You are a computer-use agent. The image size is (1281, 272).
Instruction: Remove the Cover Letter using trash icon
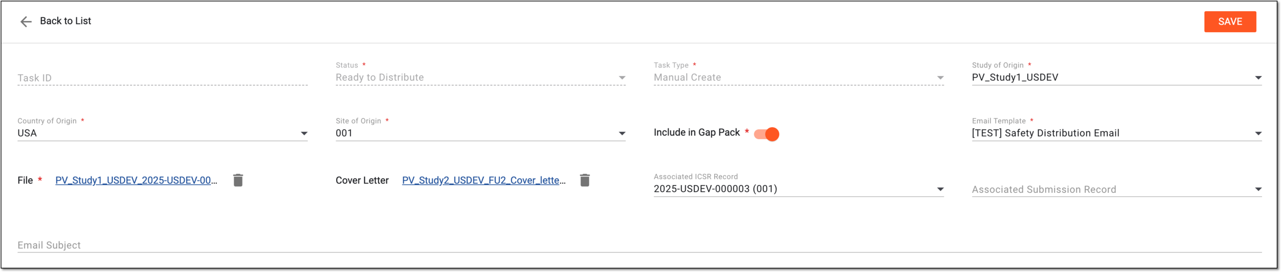click(x=585, y=180)
